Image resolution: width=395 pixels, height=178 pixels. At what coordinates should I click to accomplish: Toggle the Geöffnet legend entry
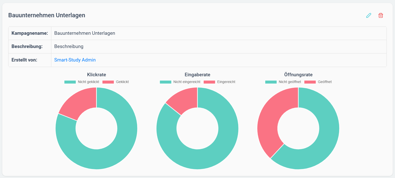click(318, 82)
